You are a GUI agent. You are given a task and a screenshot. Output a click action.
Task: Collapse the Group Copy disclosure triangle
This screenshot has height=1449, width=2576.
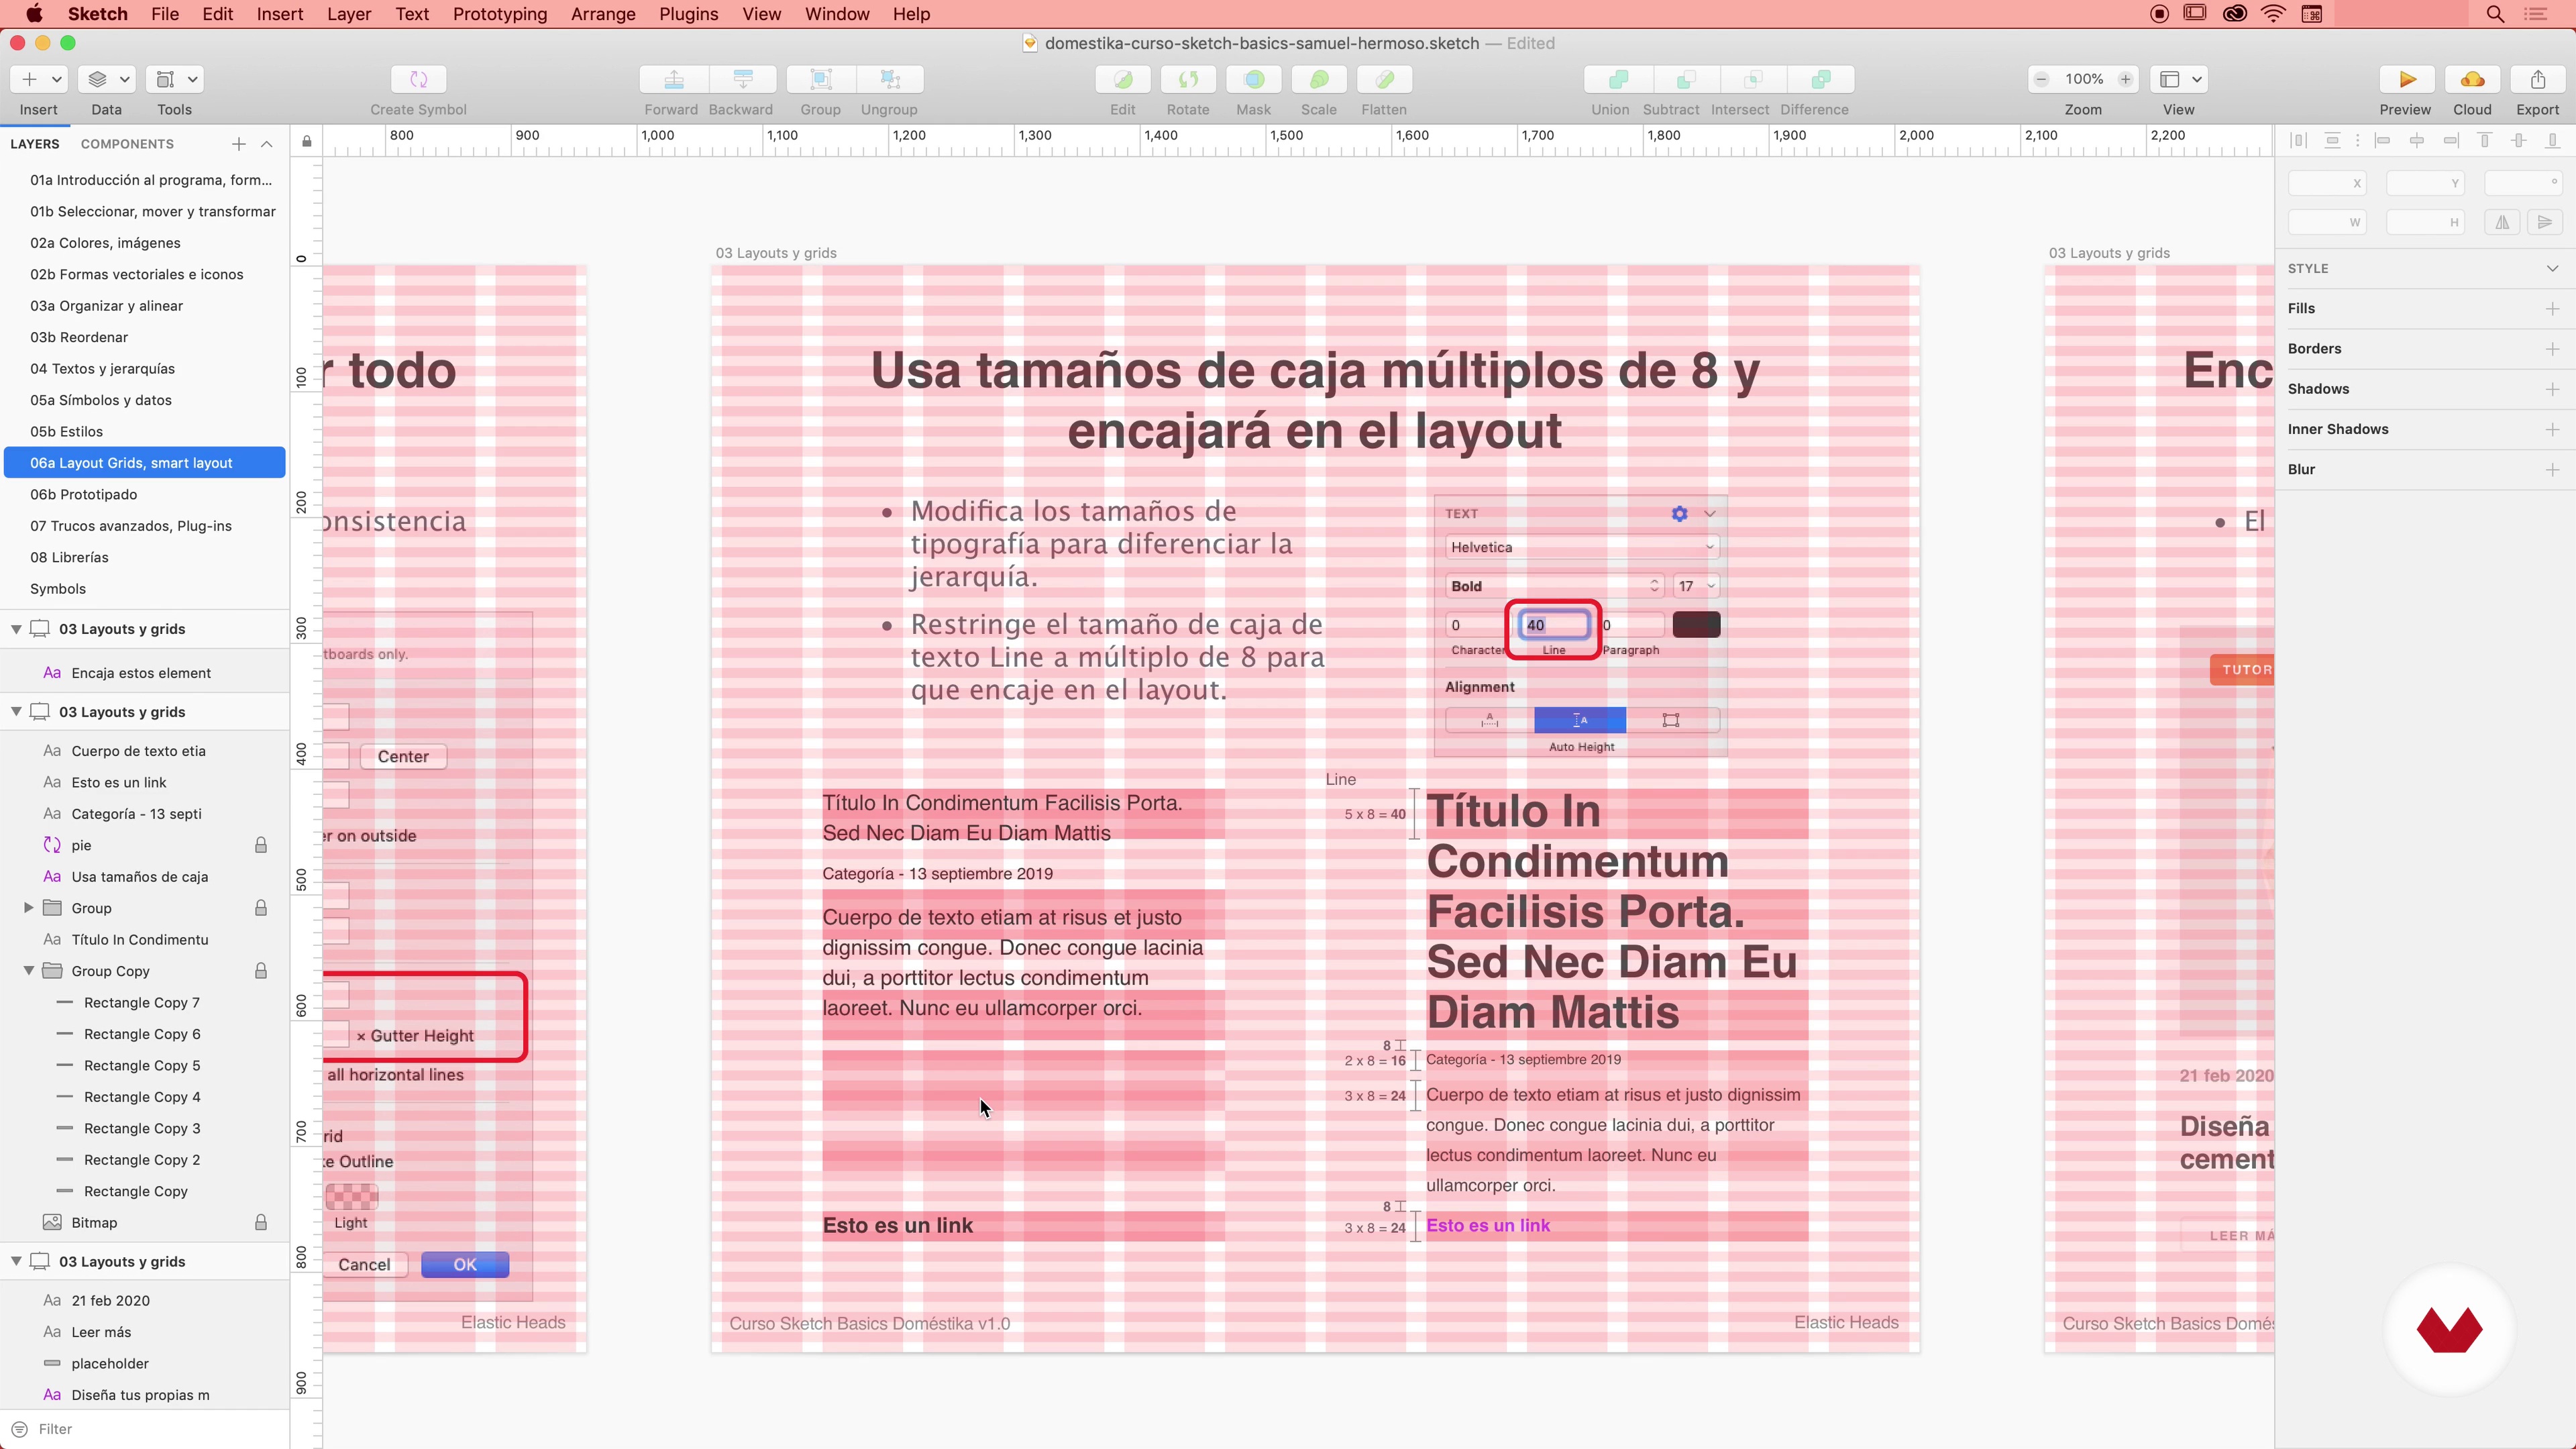coord(28,971)
